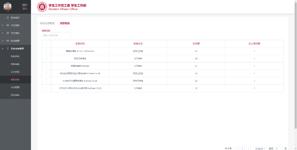The width and height of the screenshot is (297, 150).
Task: Click the red trophy icon for 奖助信息管理
Action: tap(8, 49)
